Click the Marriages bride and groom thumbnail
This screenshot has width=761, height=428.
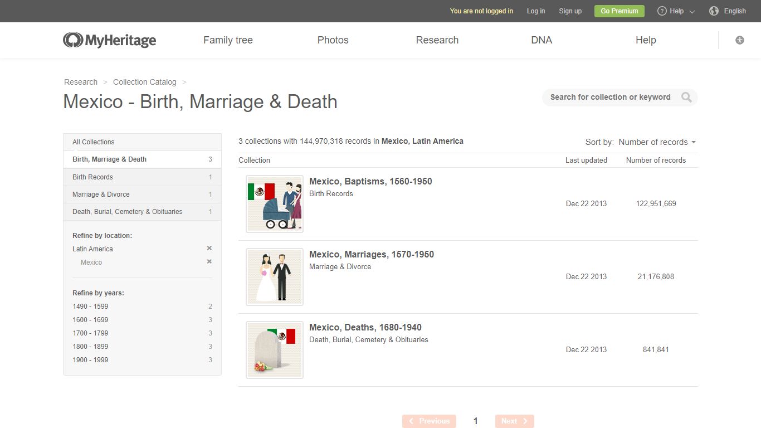click(x=275, y=277)
